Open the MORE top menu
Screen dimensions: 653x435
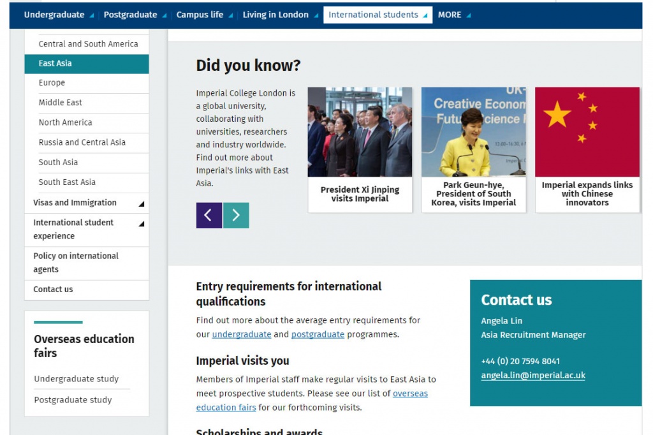click(x=450, y=15)
